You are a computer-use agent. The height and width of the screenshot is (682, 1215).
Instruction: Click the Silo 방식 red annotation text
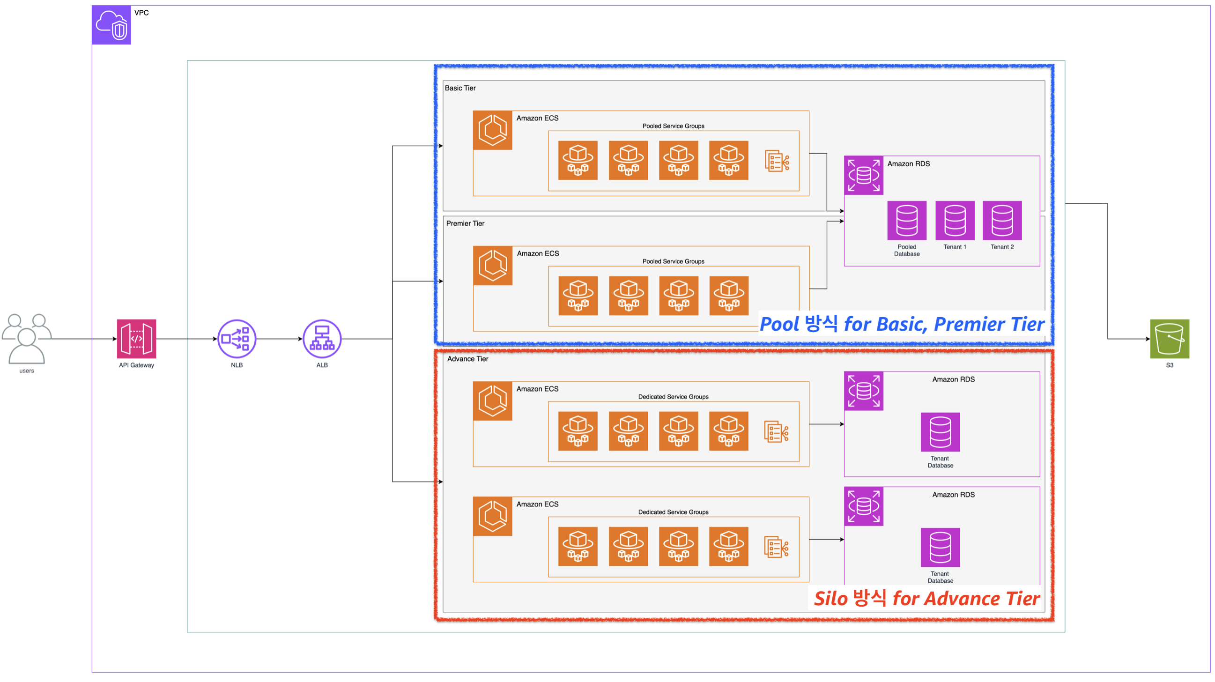(926, 599)
